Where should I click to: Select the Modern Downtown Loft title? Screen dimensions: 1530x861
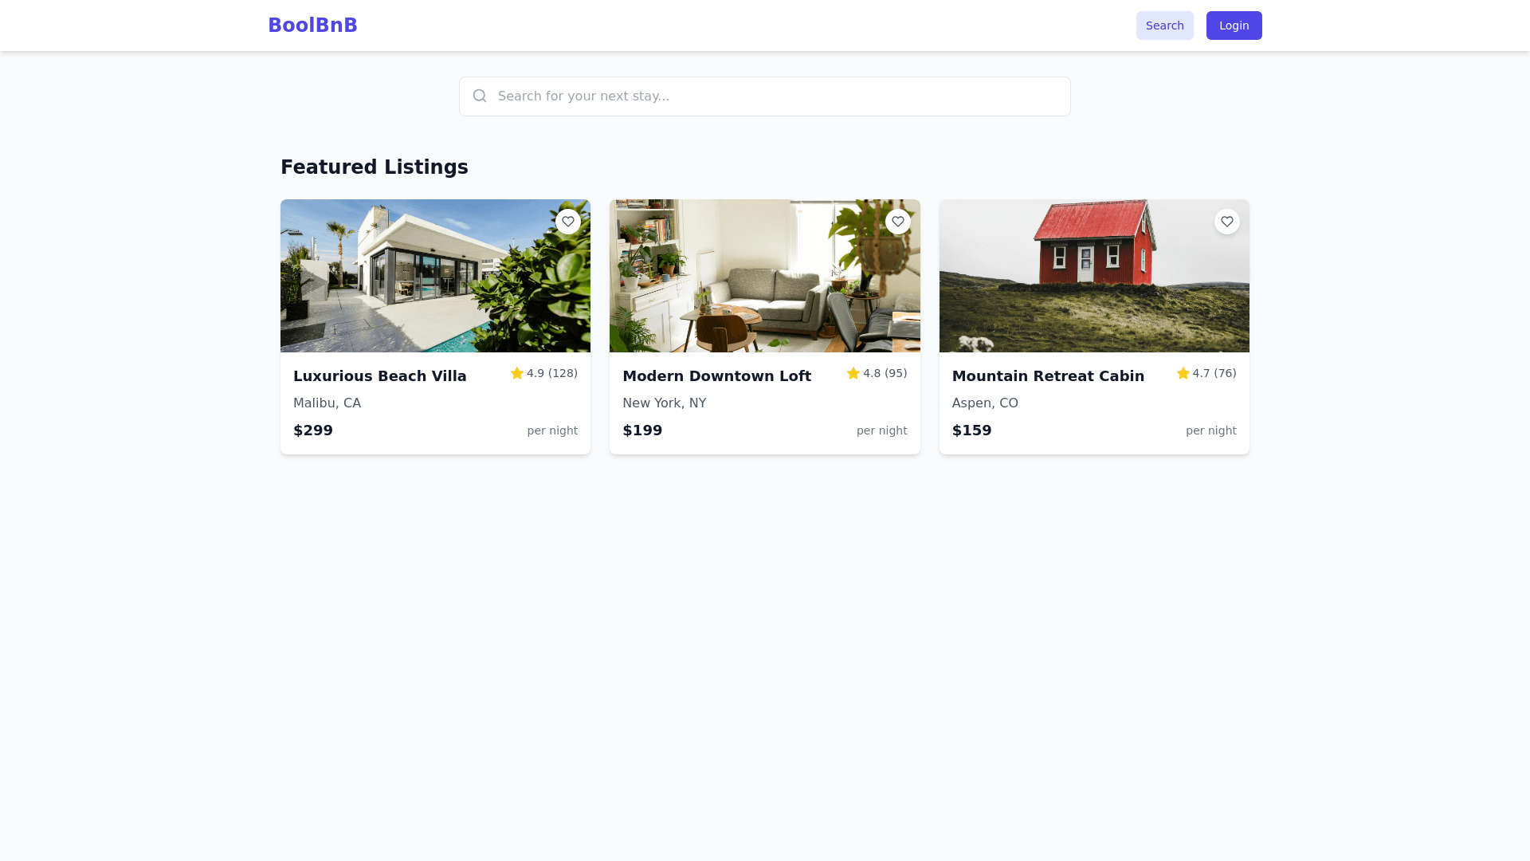tap(716, 376)
